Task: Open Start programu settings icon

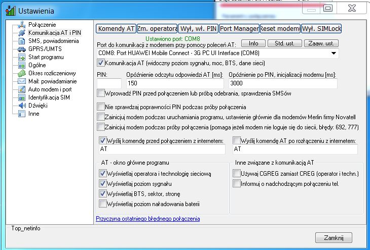Action: tap(21, 57)
